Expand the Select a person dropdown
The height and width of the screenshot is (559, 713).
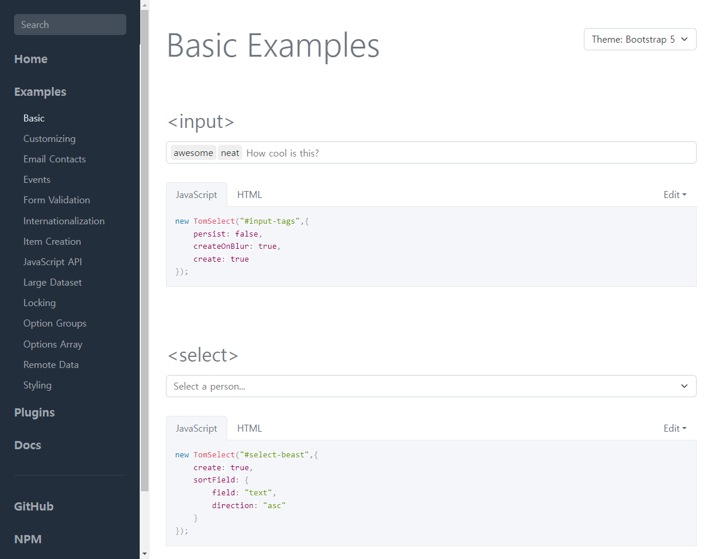click(431, 386)
